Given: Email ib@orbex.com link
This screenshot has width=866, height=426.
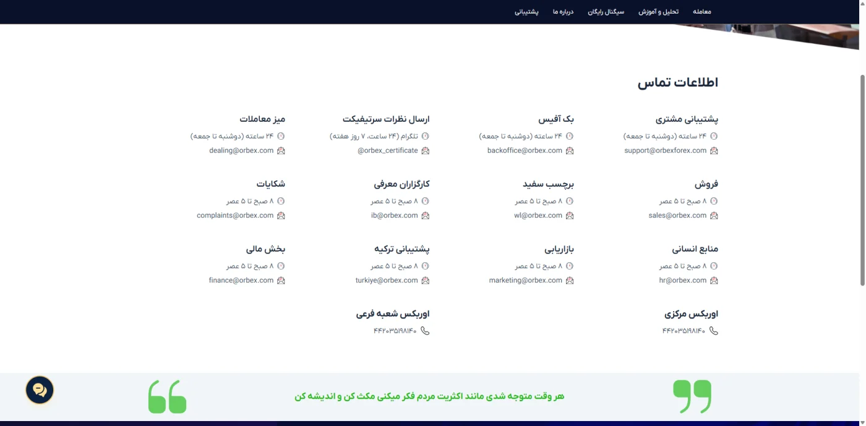Looking at the screenshot, I should pyautogui.click(x=395, y=216).
